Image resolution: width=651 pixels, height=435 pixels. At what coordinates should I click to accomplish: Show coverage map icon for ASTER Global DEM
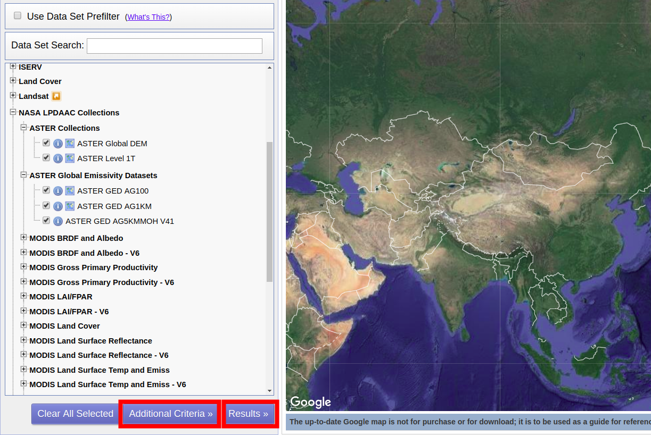[x=70, y=143]
